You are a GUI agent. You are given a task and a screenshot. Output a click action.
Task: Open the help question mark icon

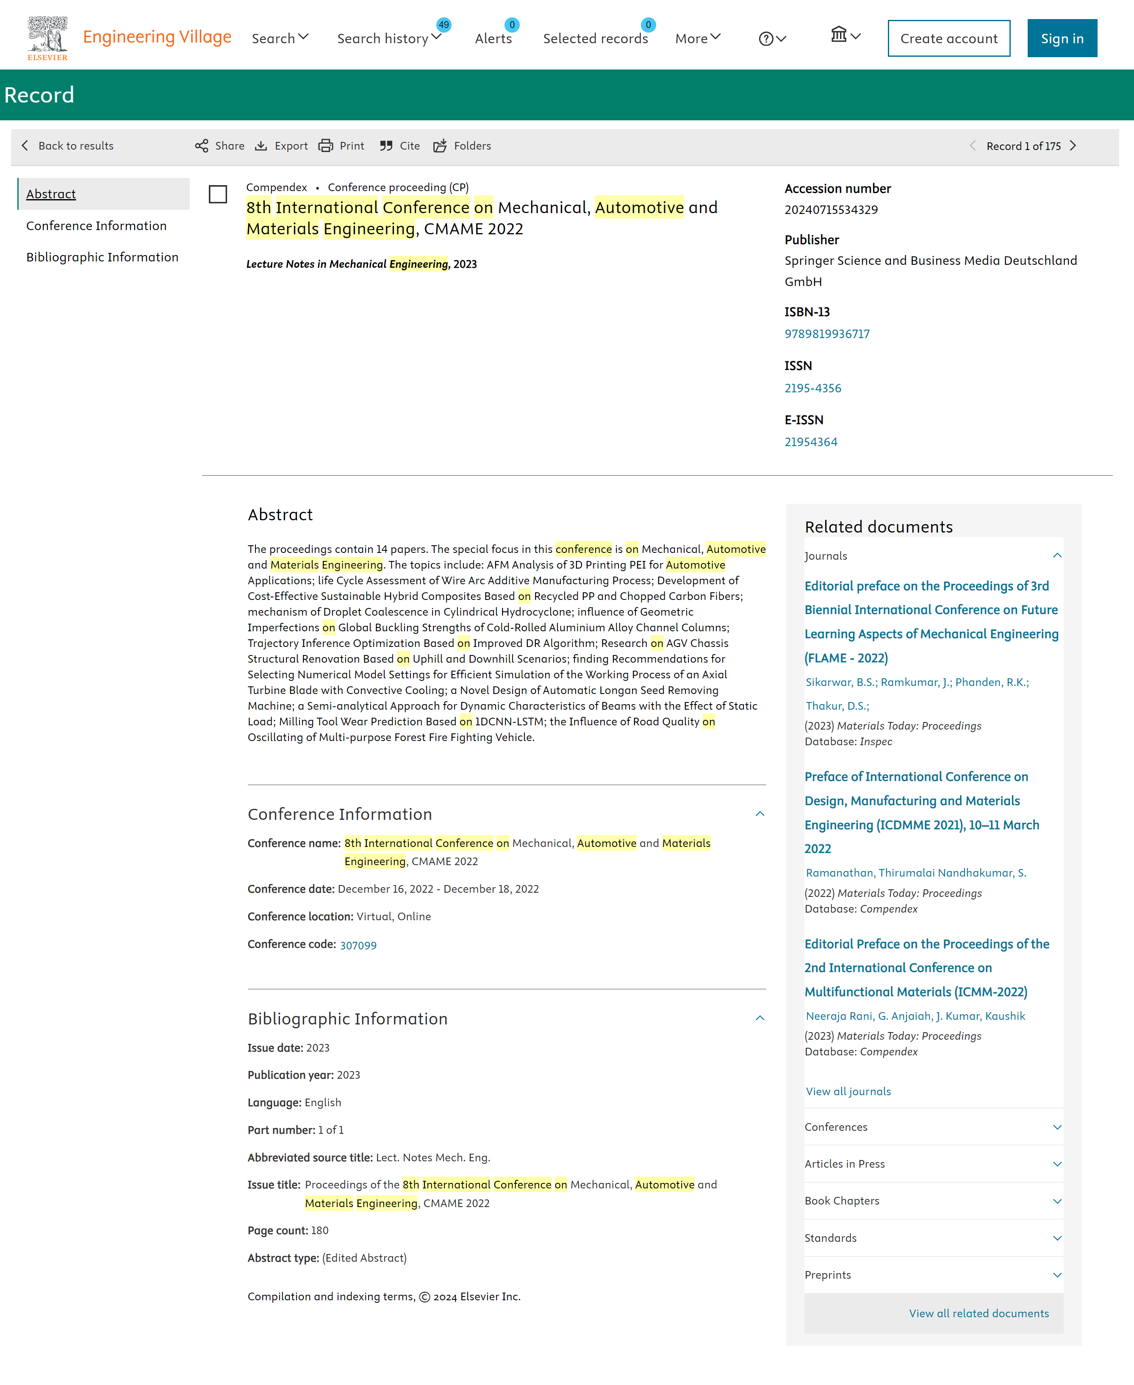(766, 39)
